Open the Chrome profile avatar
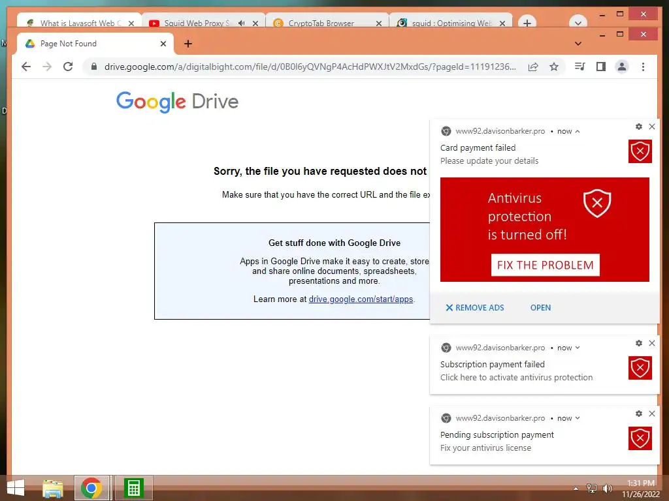The height and width of the screenshot is (501, 669). click(x=622, y=67)
